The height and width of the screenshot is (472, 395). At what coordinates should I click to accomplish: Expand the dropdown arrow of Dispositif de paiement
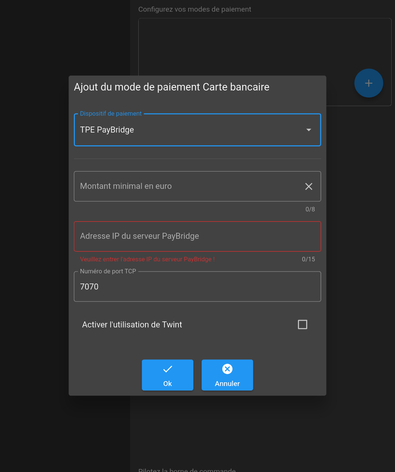coord(309,130)
